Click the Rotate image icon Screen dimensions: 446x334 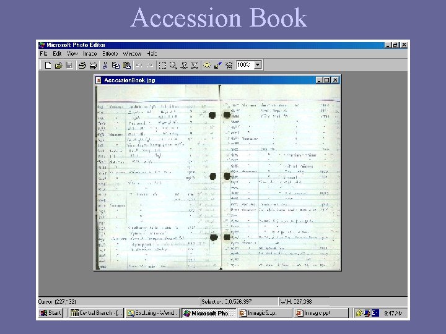point(229,66)
